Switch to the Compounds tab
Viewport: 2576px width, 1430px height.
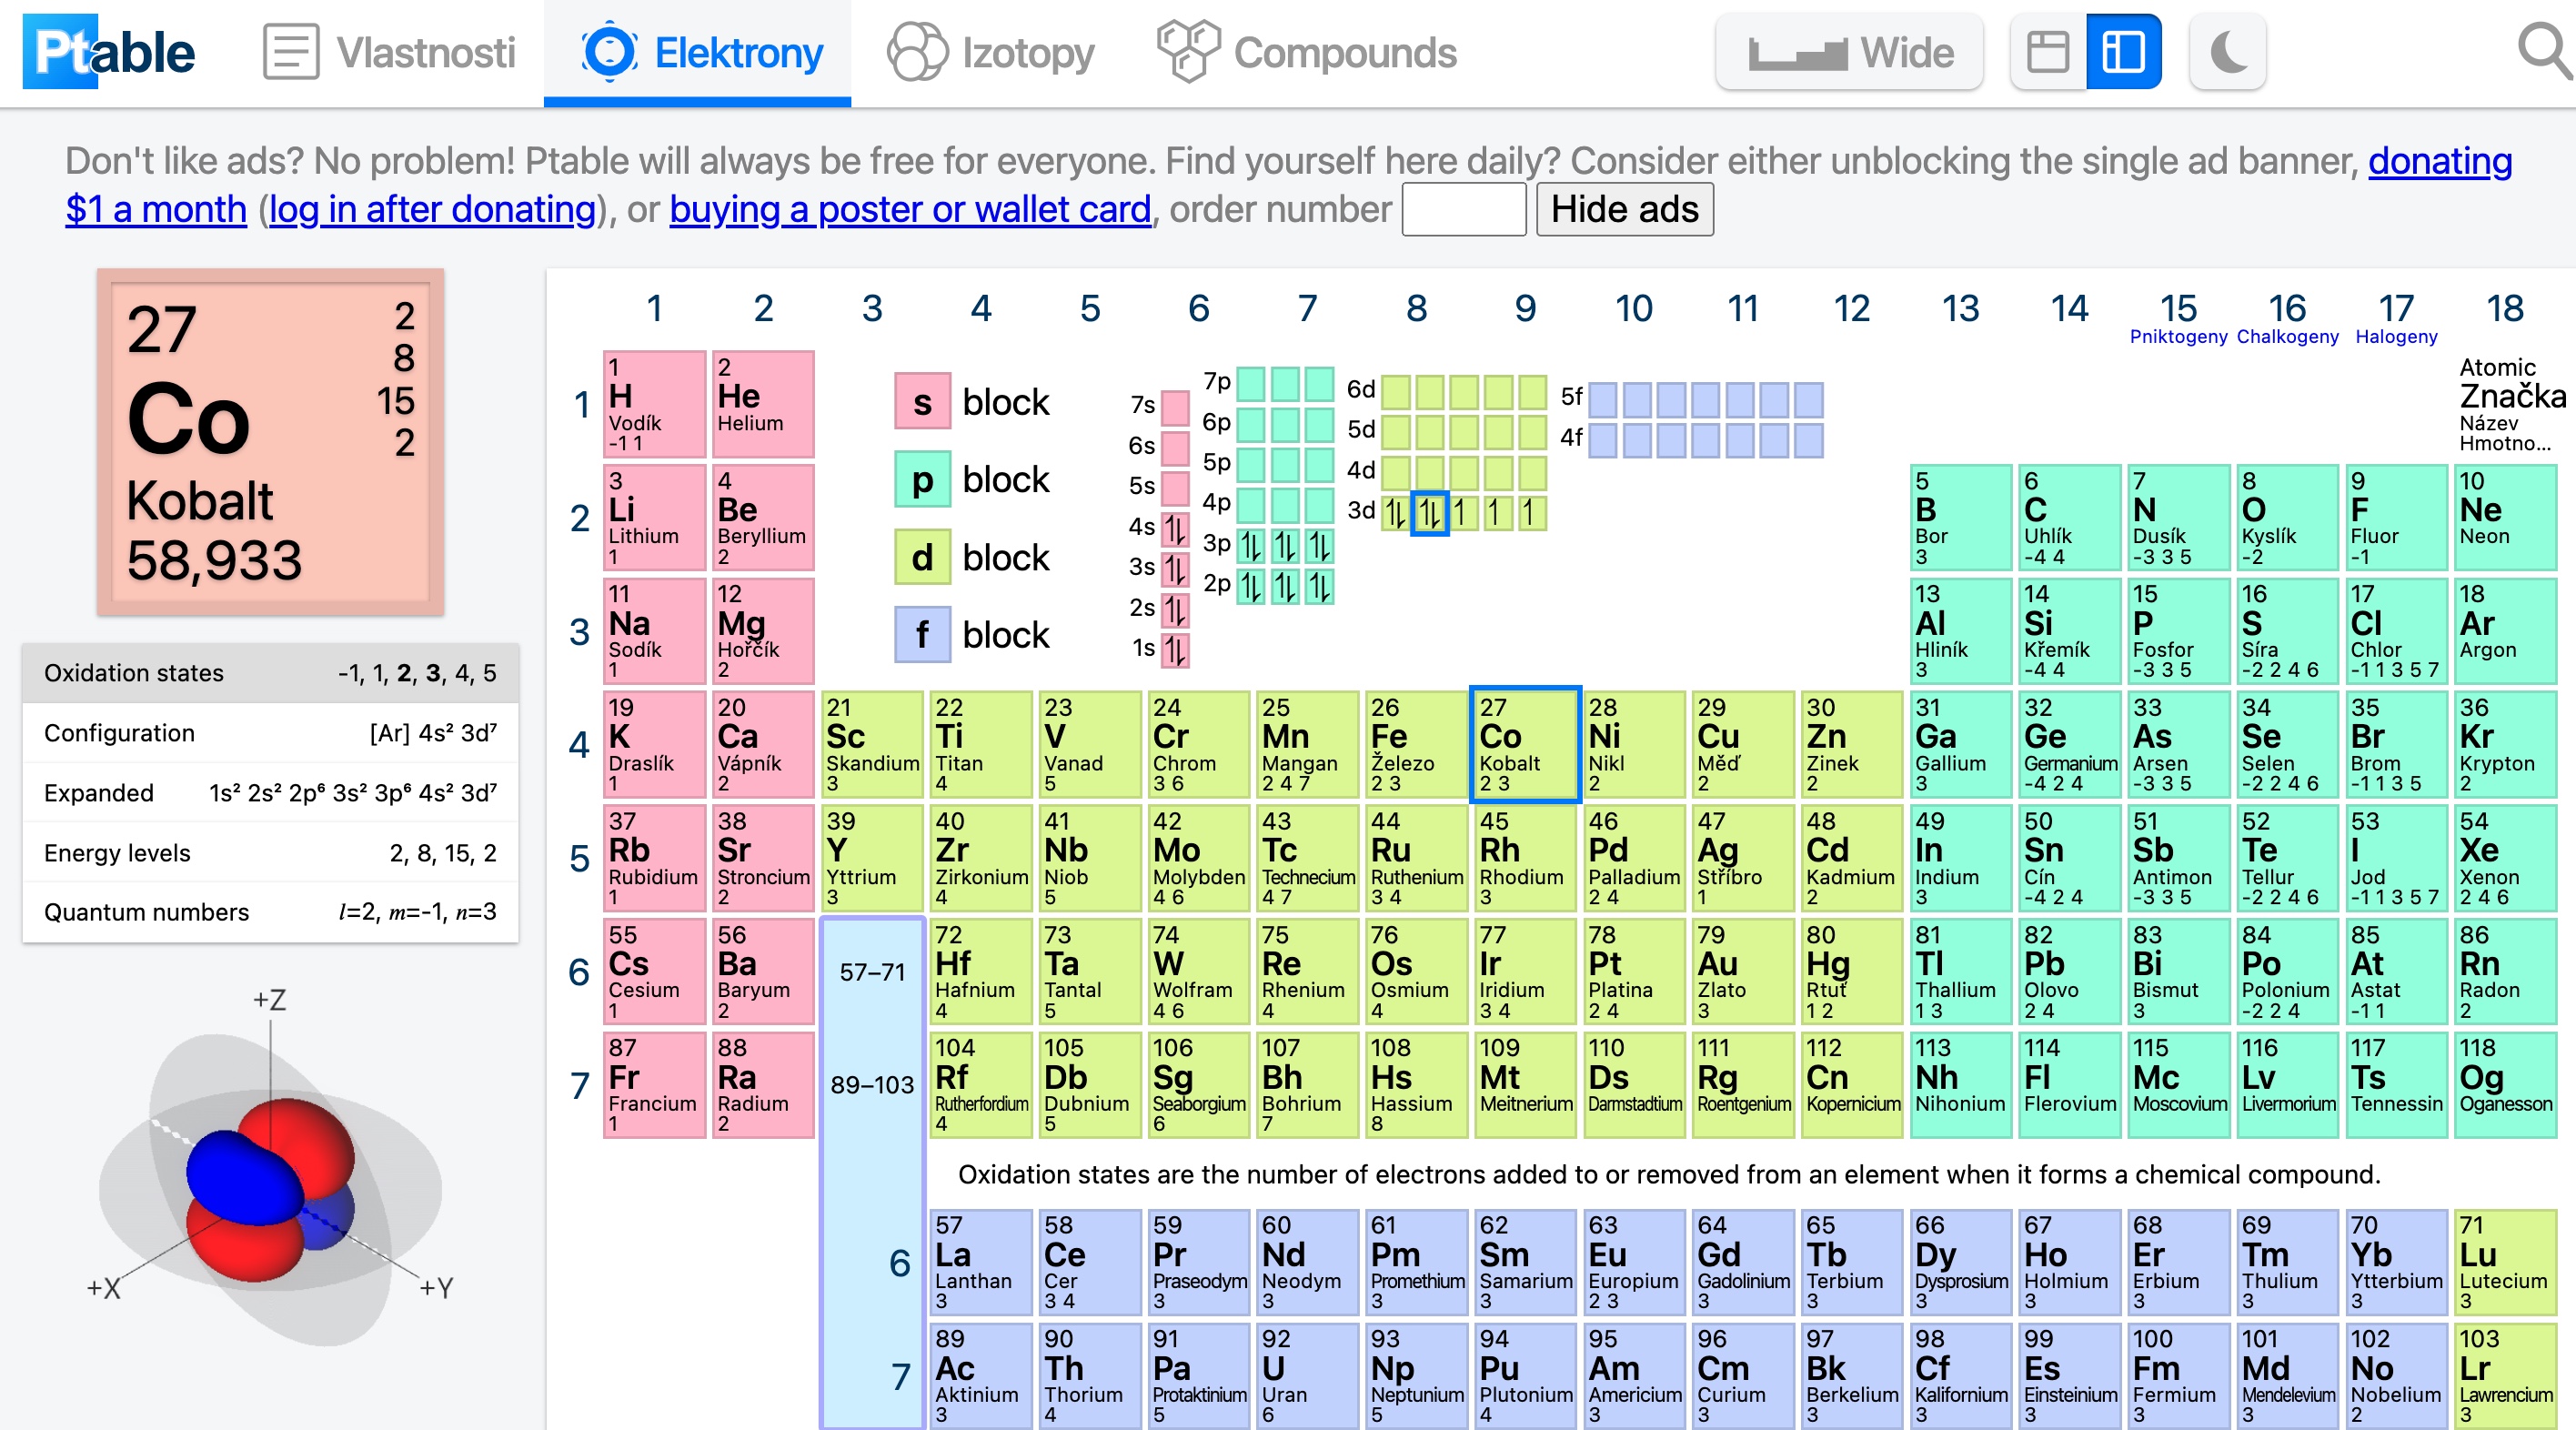pos(1307,52)
